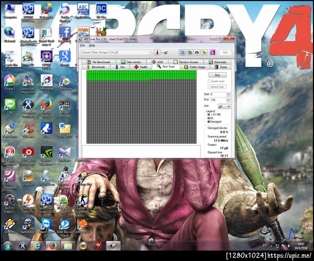Switch to the Erase tab
The width and height of the screenshot is (314, 261).
(221, 67)
